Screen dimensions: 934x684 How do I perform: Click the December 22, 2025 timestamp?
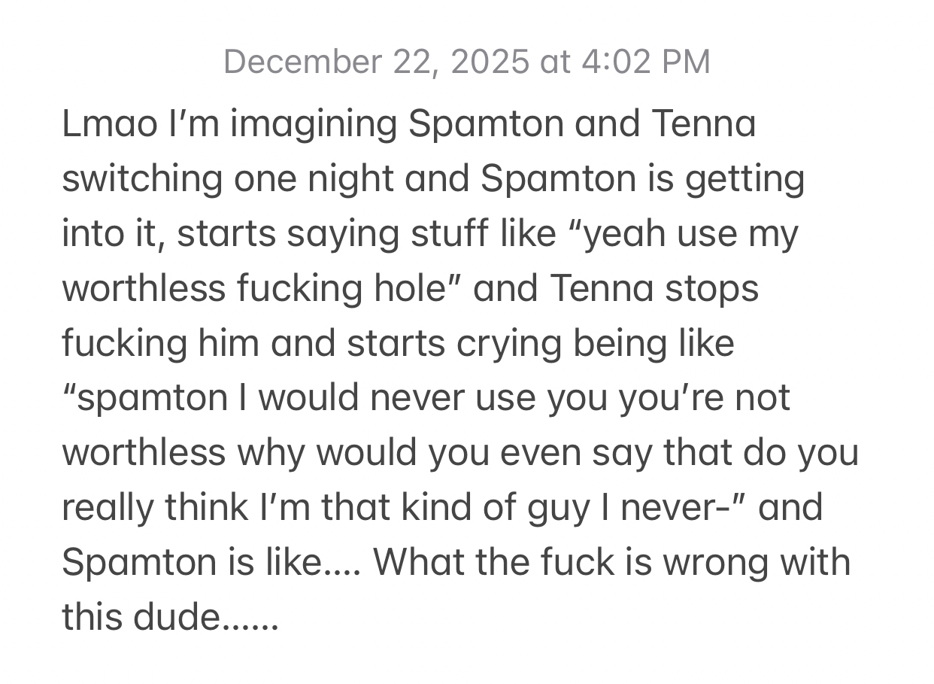pos(466,62)
